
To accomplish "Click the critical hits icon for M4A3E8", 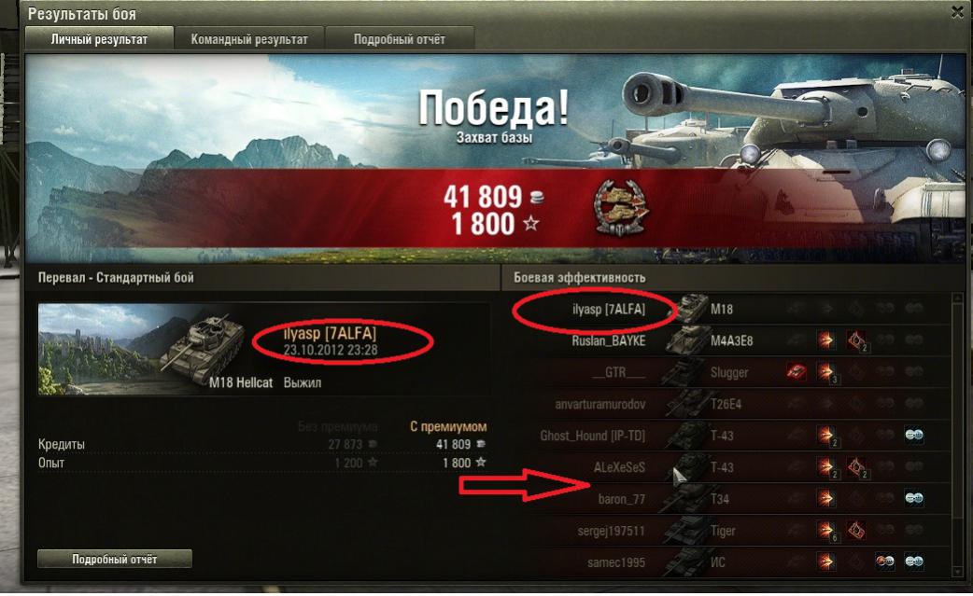I will click(x=855, y=340).
